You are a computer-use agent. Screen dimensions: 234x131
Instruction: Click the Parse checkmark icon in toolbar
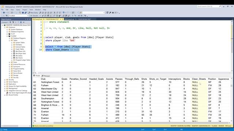[43, 16]
